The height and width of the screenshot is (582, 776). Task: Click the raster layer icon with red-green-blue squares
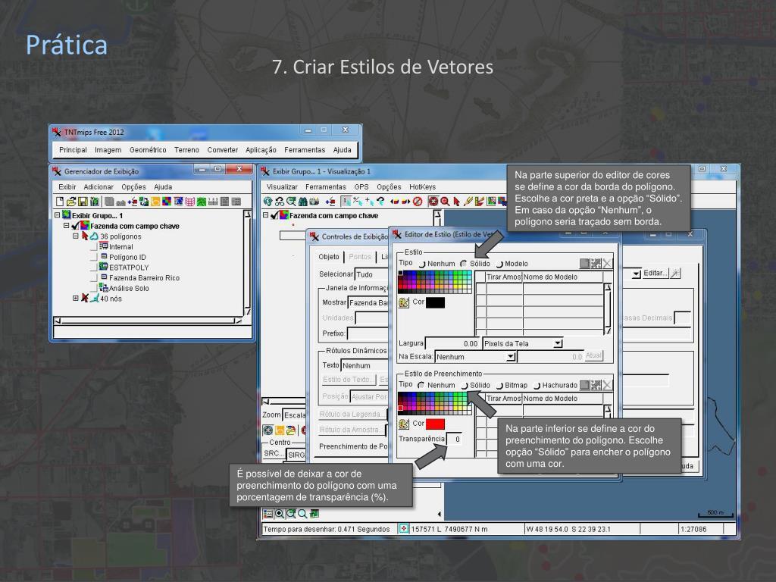(x=167, y=202)
